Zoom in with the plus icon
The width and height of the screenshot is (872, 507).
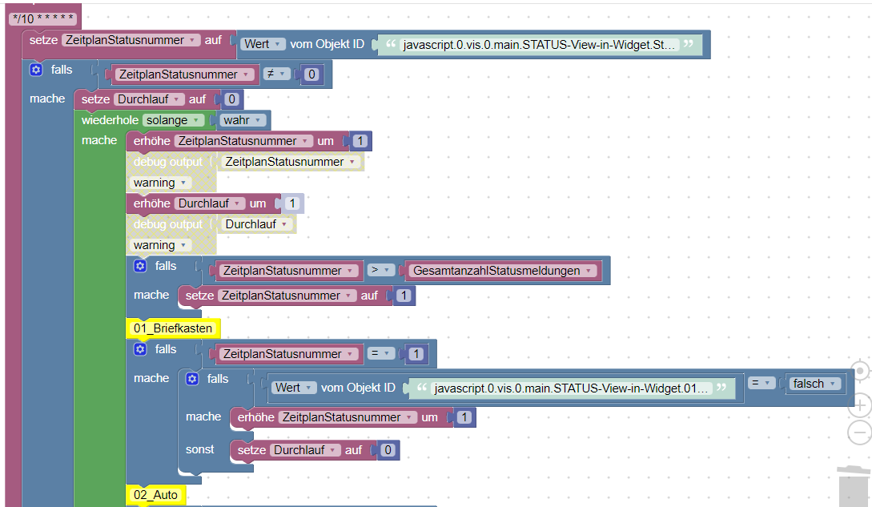860,405
